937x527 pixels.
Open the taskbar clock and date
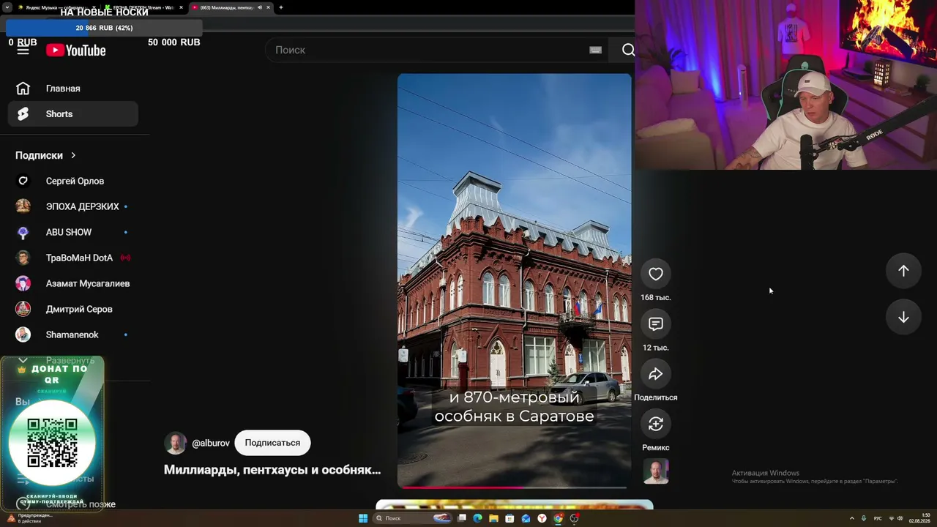pos(919,518)
